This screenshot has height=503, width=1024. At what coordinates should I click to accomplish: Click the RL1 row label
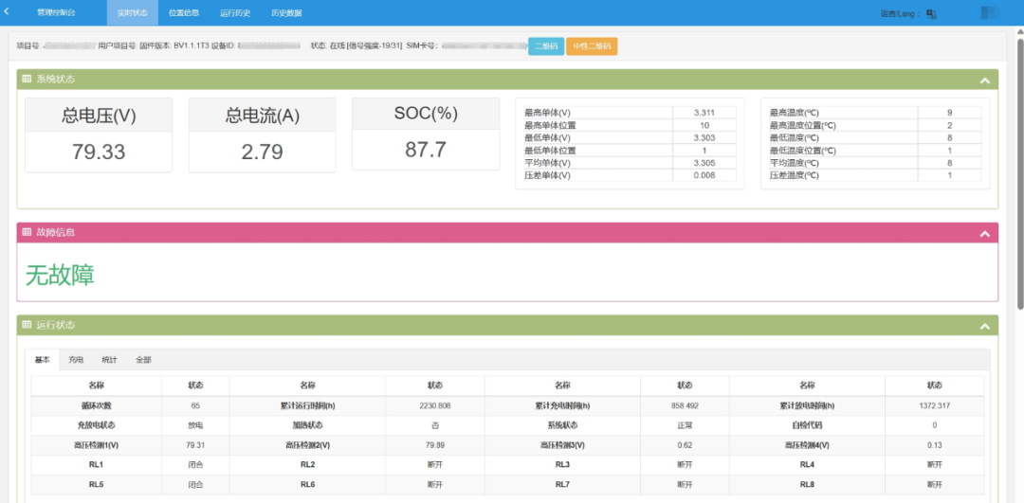(x=96, y=464)
